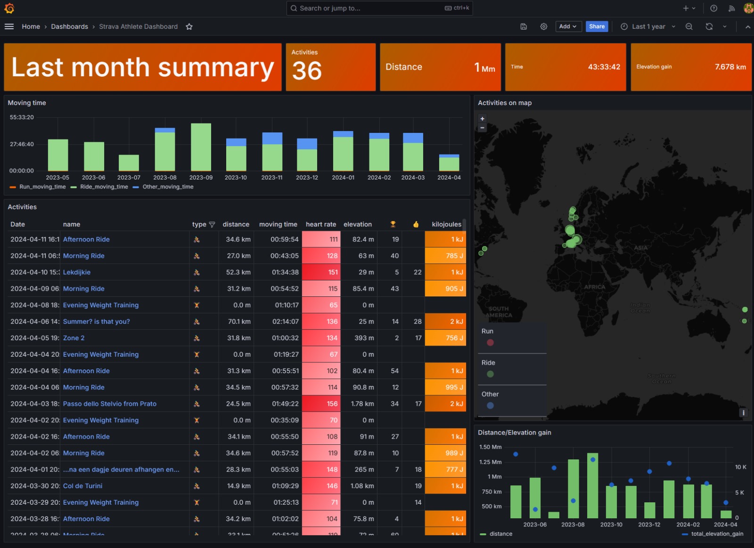Open the plus New dropdown
This screenshot has width=754, height=548.
[689, 8]
